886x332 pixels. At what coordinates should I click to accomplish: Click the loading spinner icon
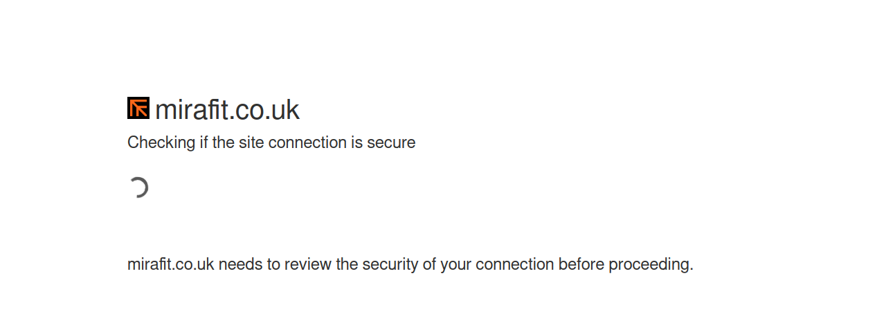138,187
